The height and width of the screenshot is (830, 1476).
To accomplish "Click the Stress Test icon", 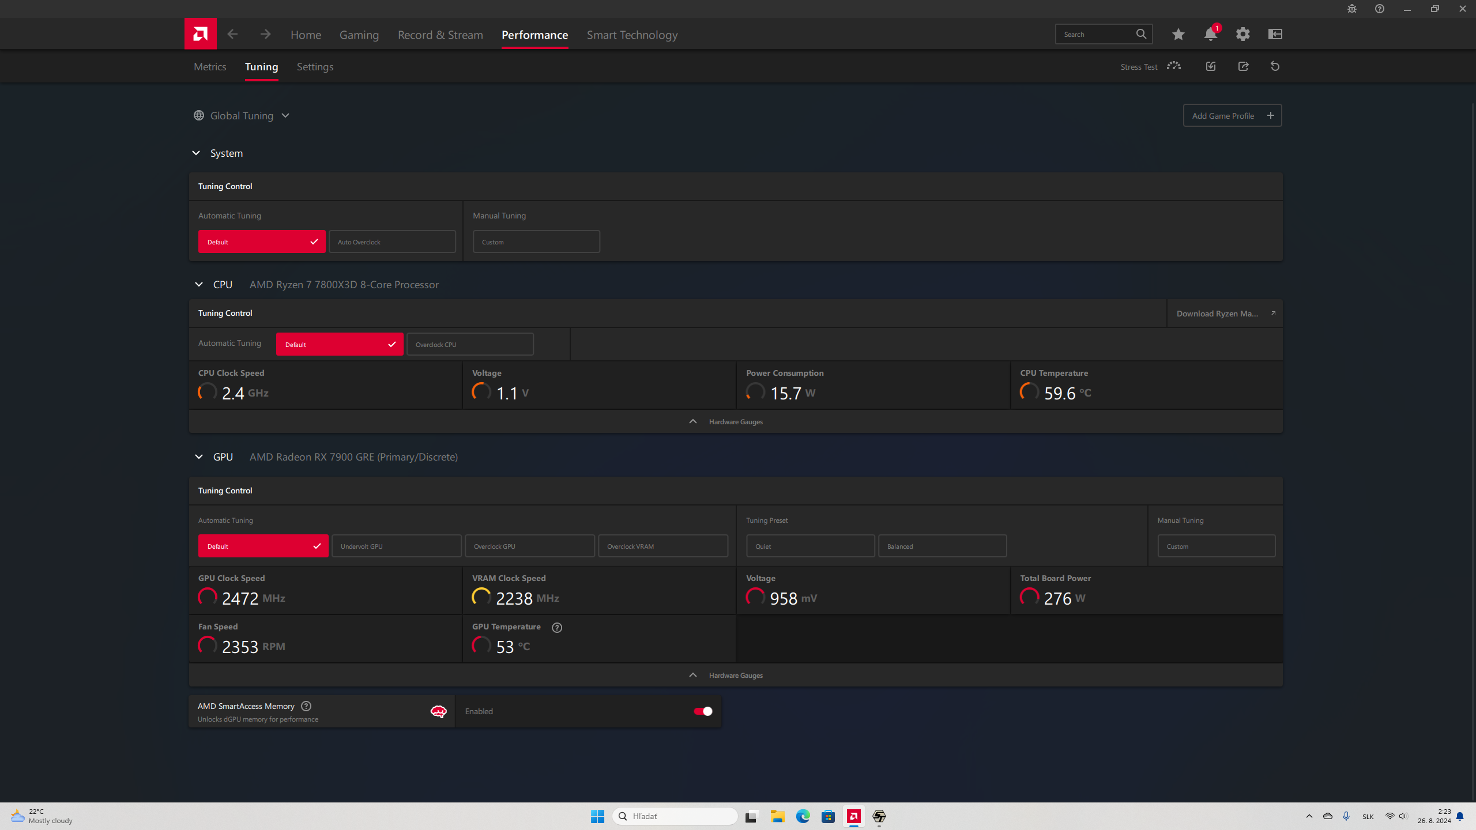I will point(1173,66).
